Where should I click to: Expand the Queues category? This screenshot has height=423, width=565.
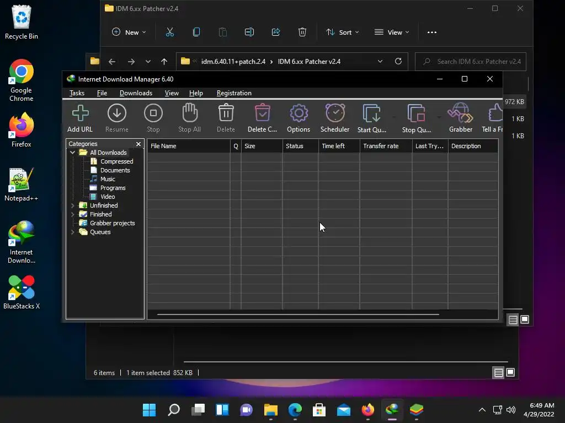point(73,232)
